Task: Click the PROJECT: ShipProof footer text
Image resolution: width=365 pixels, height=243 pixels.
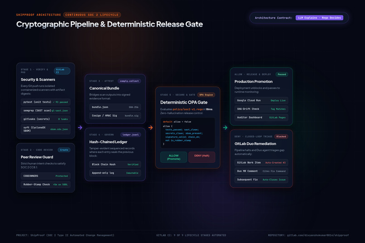Action: (x=65, y=235)
